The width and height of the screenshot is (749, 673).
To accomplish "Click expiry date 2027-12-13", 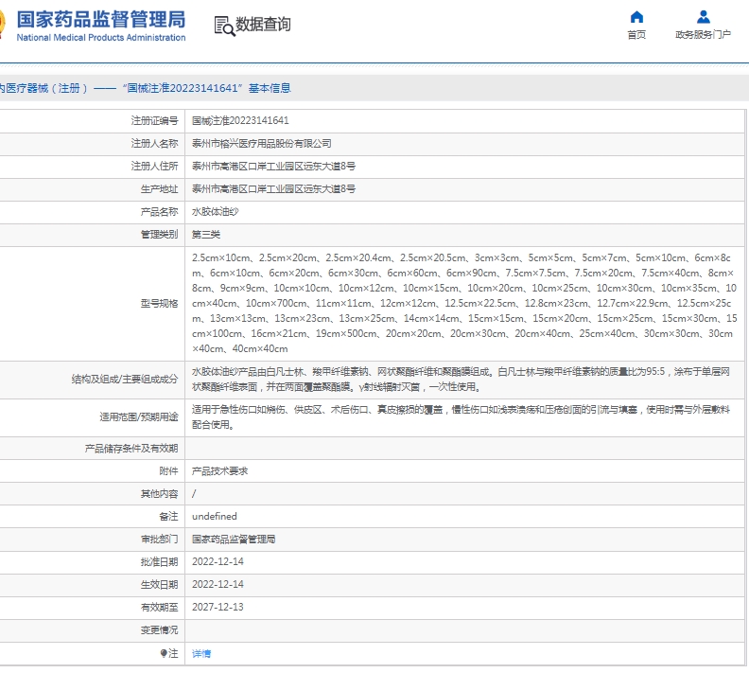I will (x=218, y=607).
